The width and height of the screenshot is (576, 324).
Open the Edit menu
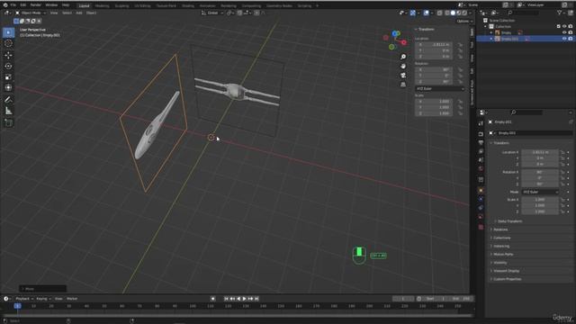coord(23,5)
